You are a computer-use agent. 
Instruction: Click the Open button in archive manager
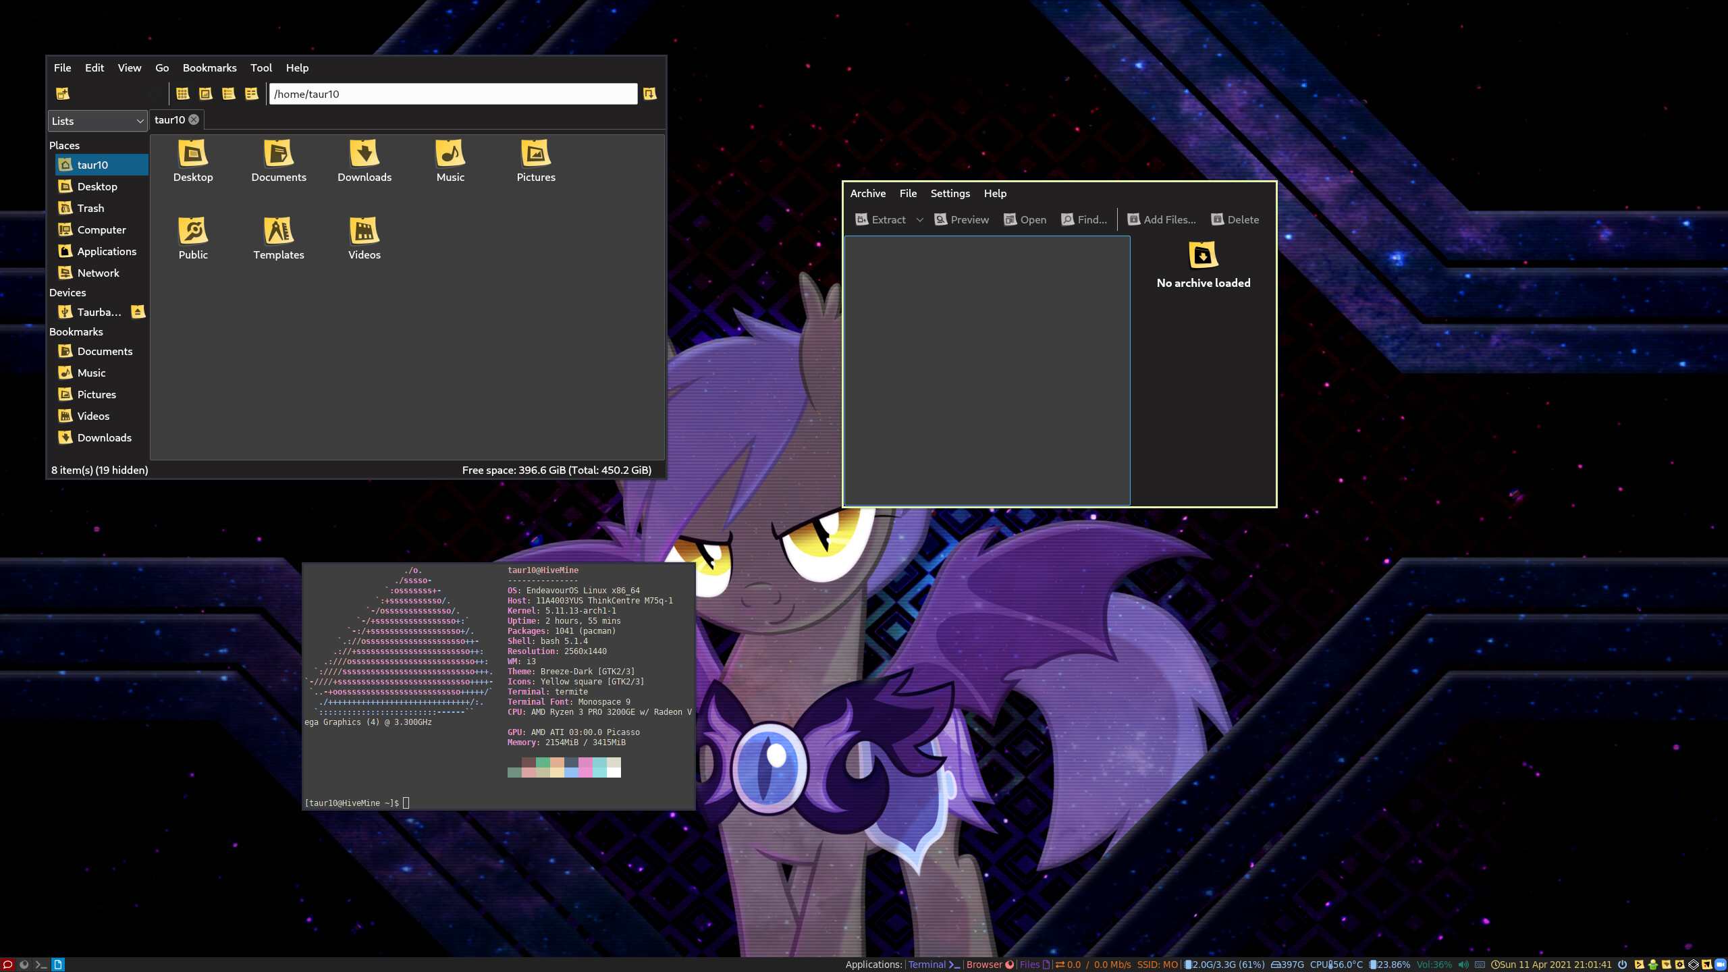point(1025,219)
